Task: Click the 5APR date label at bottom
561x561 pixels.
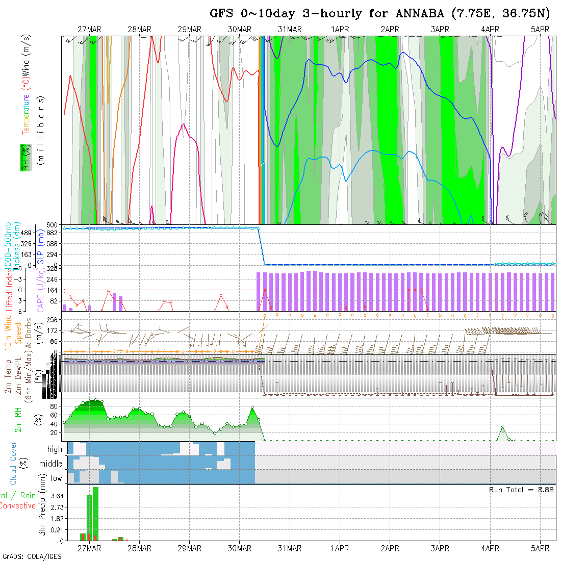Action: (540, 548)
